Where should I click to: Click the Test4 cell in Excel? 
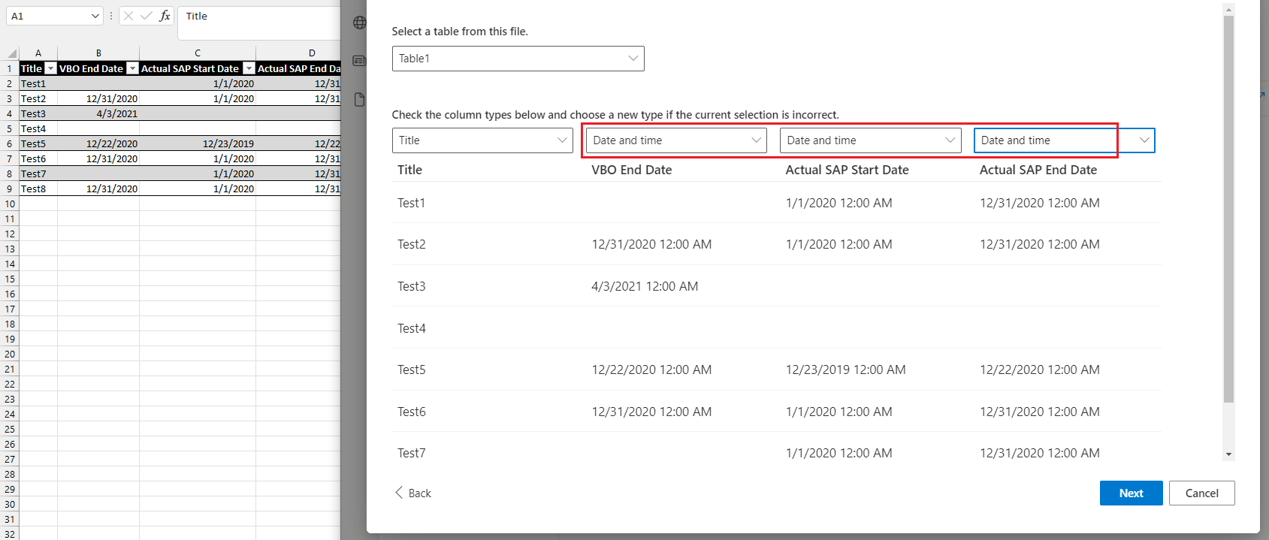tap(38, 128)
